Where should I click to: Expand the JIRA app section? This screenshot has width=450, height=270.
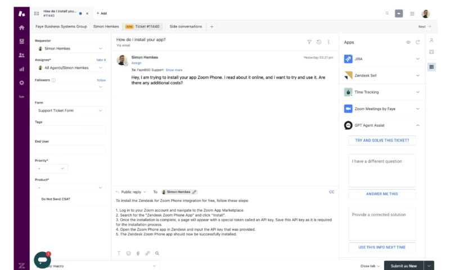pos(417,59)
